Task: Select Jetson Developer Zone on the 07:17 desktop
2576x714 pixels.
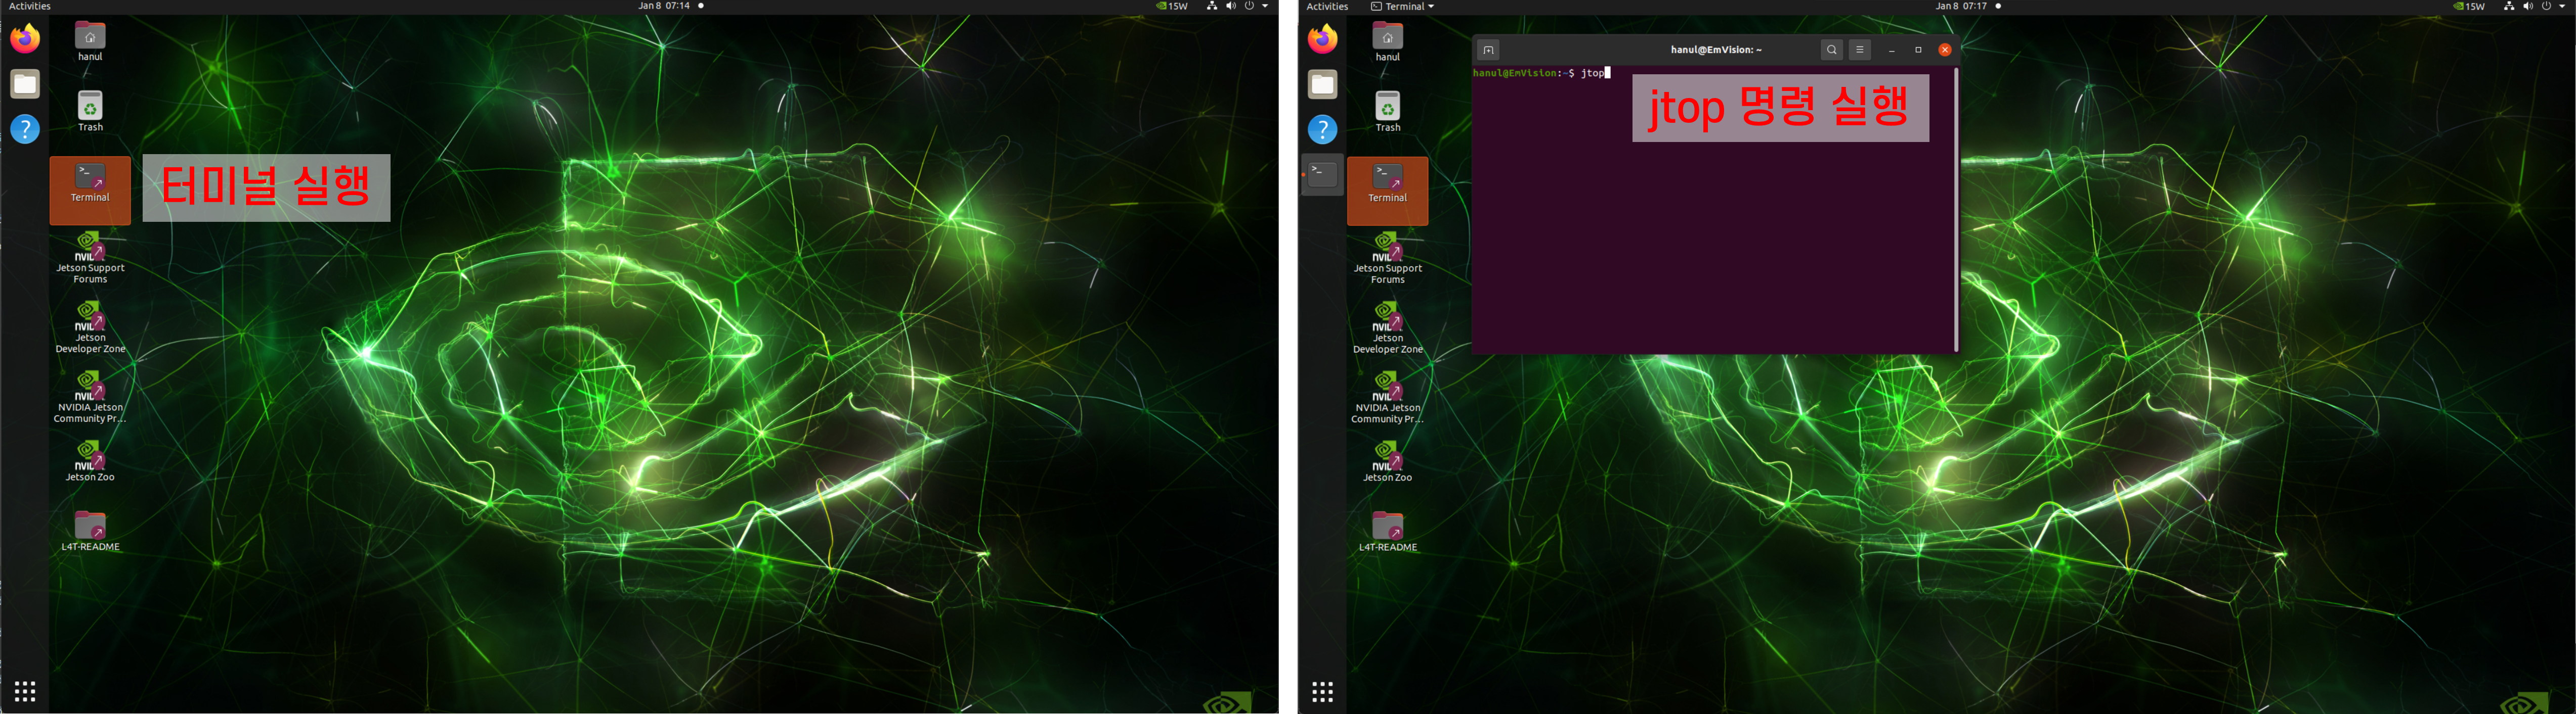Action: click(x=1387, y=327)
